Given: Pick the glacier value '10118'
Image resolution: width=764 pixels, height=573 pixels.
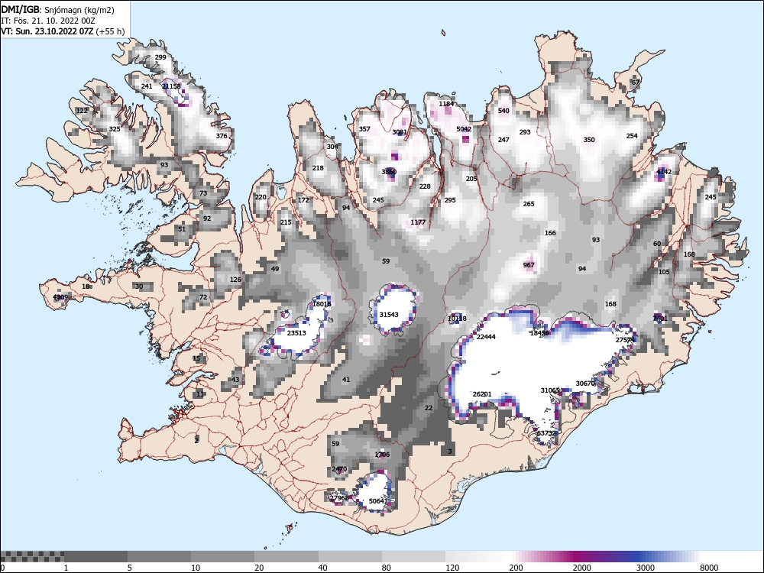Looking at the screenshot, I should [457, 319].
